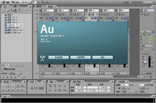Click the record button in transport panel
Viewport: 156px width, 103px height.
(22, 90)
